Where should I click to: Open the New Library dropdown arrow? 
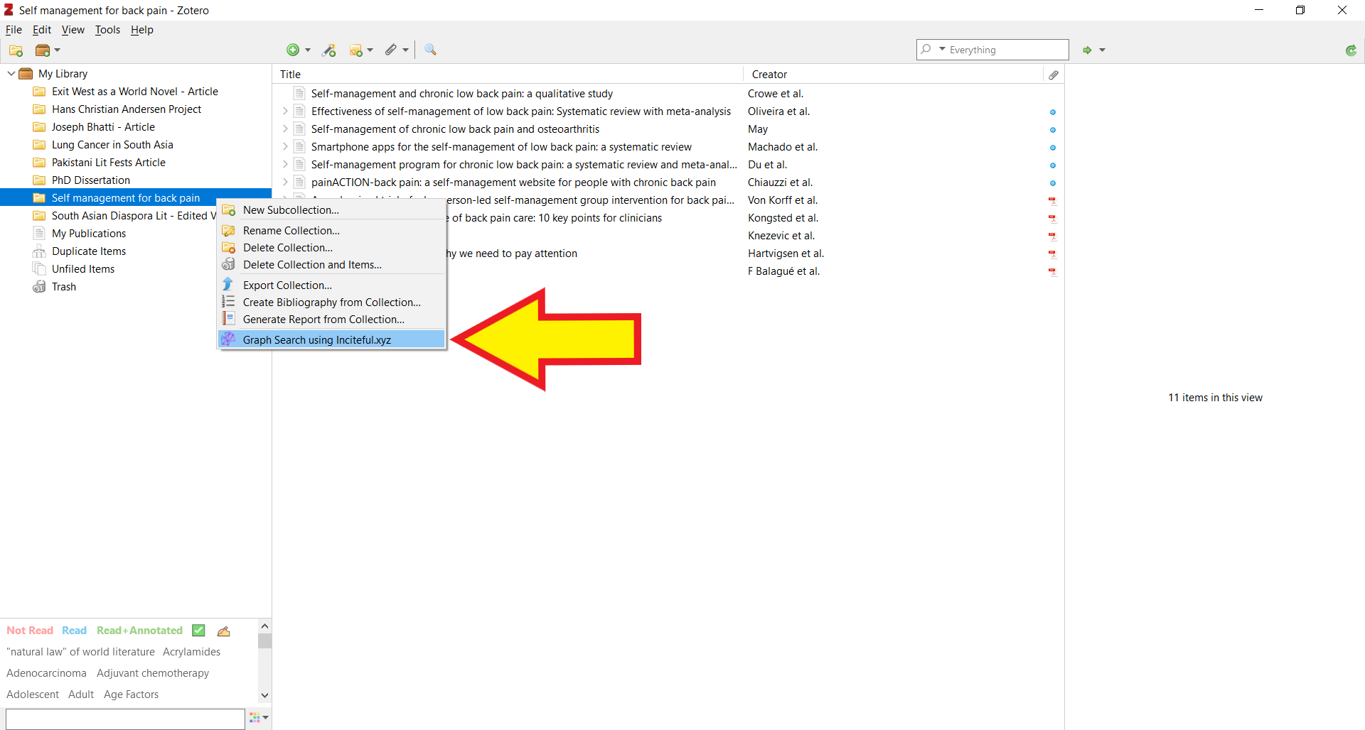58,50
